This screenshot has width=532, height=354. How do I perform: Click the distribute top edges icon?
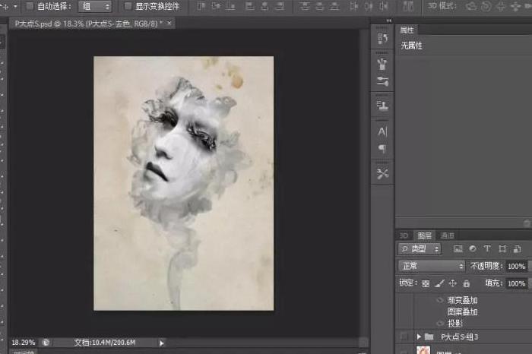click(x=305, y=6)
